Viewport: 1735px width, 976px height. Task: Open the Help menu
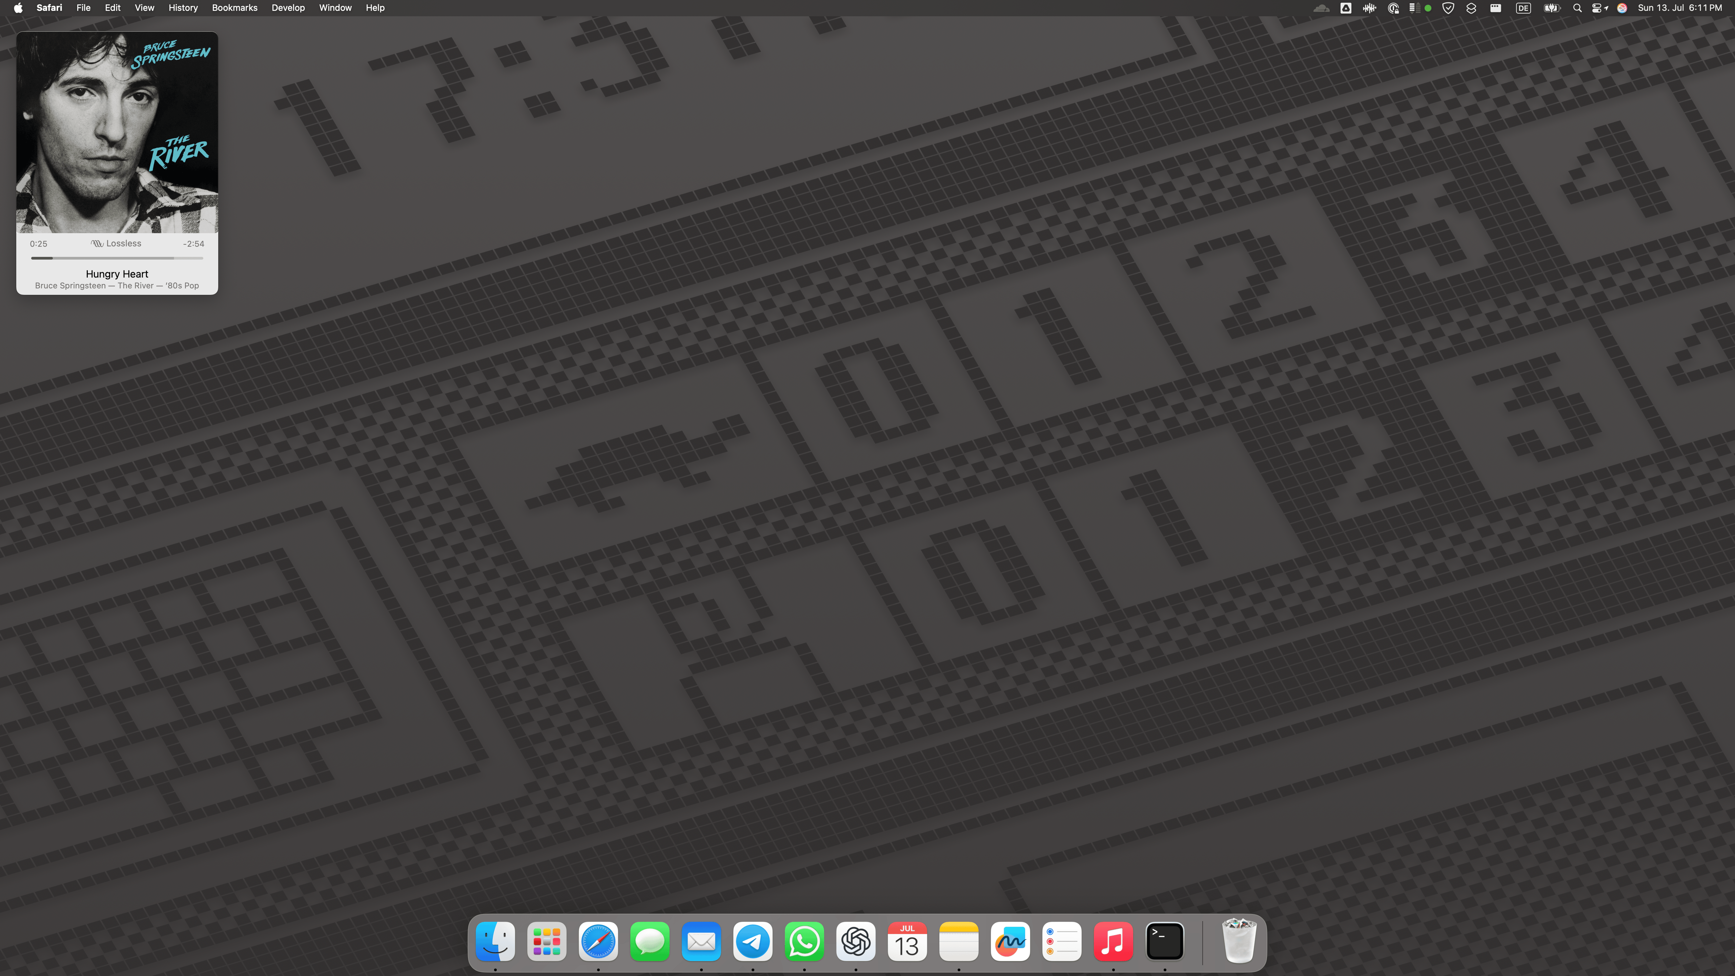pos(375,8)
